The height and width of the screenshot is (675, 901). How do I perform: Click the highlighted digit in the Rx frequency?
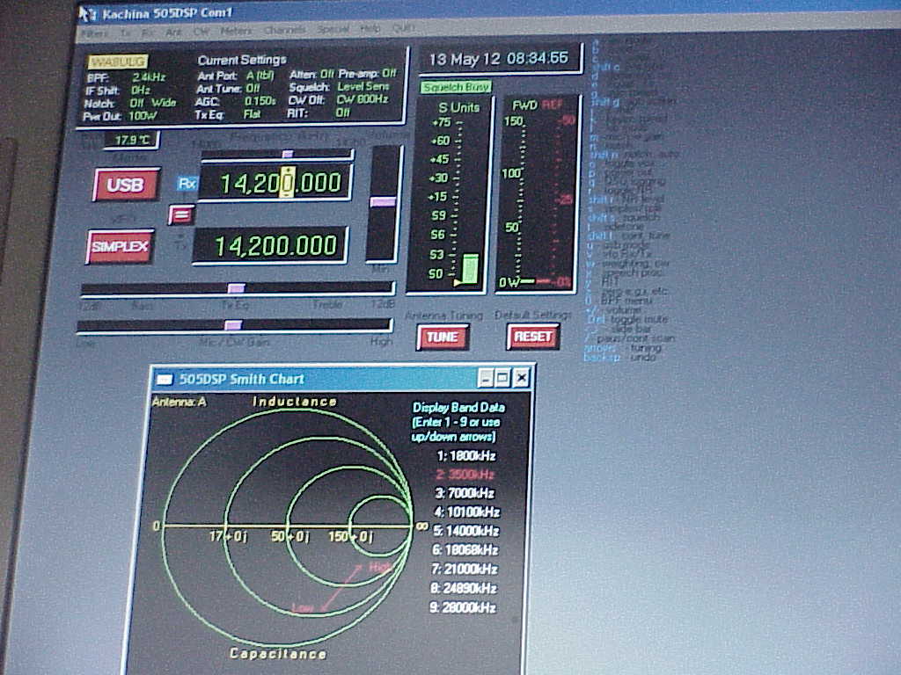point(288,183)
